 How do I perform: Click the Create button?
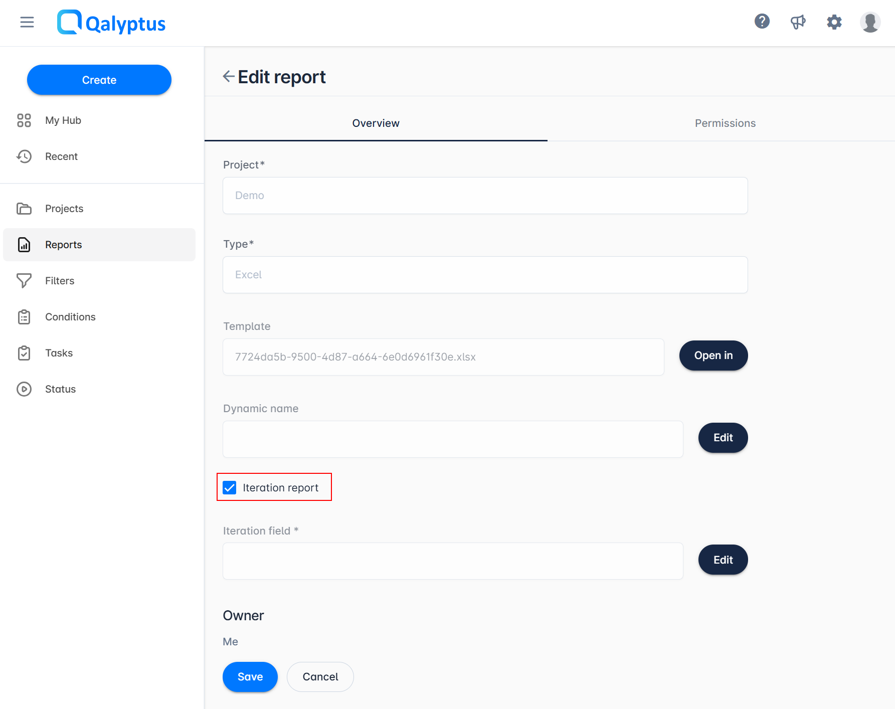pos(99,79)
